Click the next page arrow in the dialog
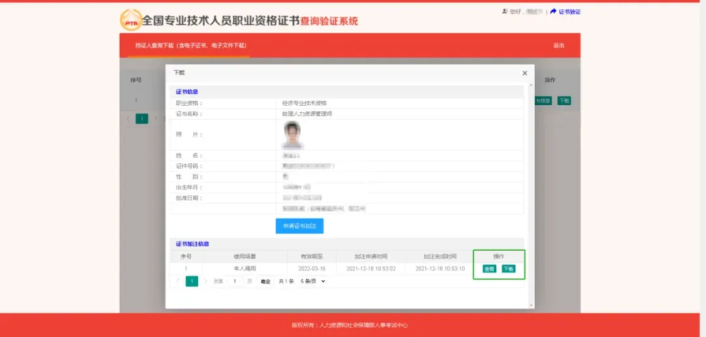 pos(206,281)
